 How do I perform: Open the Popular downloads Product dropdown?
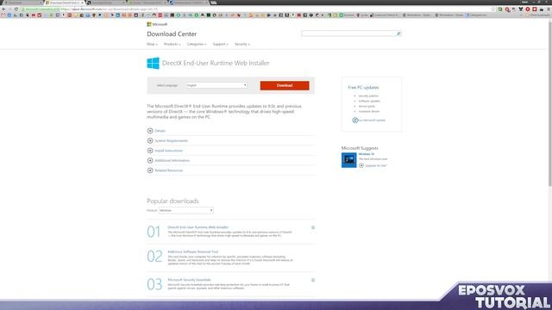(x=186, y=210)
